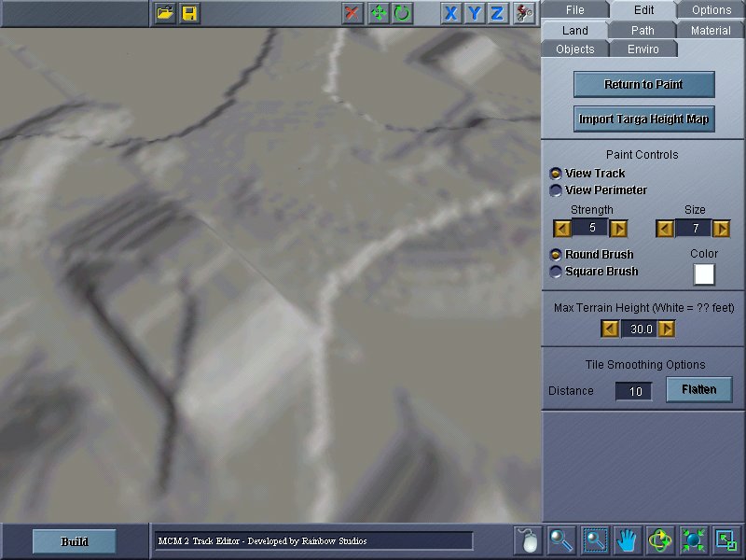Toggle the X axis constraint
This screenshot has width=746, height=560.
click(450, 13)
